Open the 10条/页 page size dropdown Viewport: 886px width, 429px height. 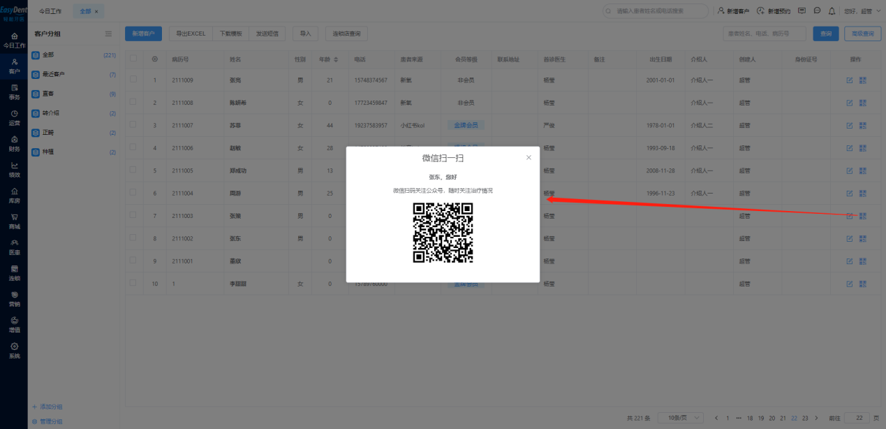[681, 418]
